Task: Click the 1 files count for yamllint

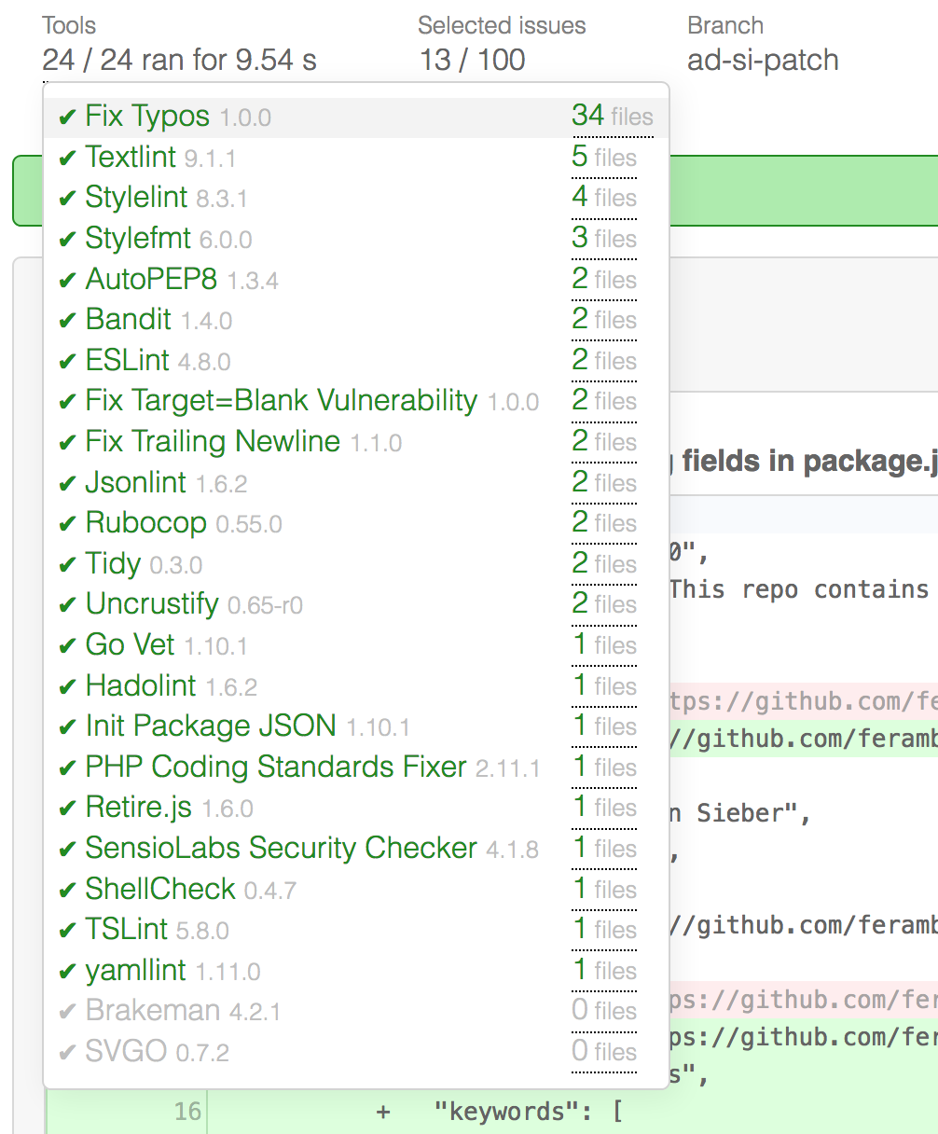Action: (x=604, y=971)
